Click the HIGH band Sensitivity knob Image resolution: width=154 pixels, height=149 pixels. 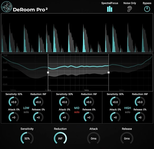(115, 101)
